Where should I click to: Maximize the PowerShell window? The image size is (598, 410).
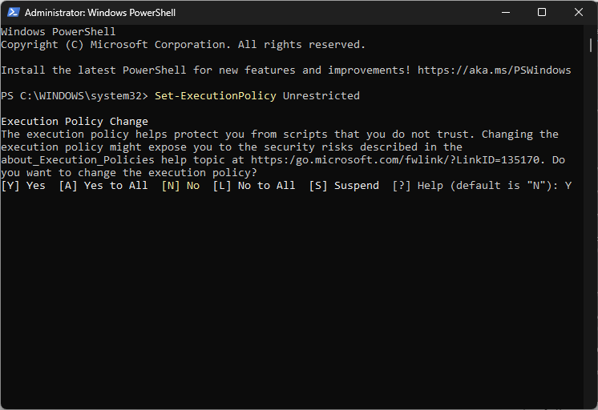coord(542,12)
